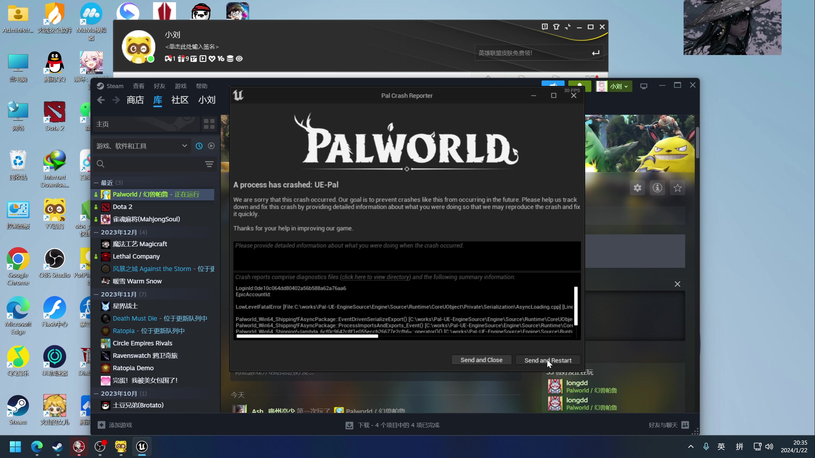Open the Steam menu in Steam

(x=110, y=86)
